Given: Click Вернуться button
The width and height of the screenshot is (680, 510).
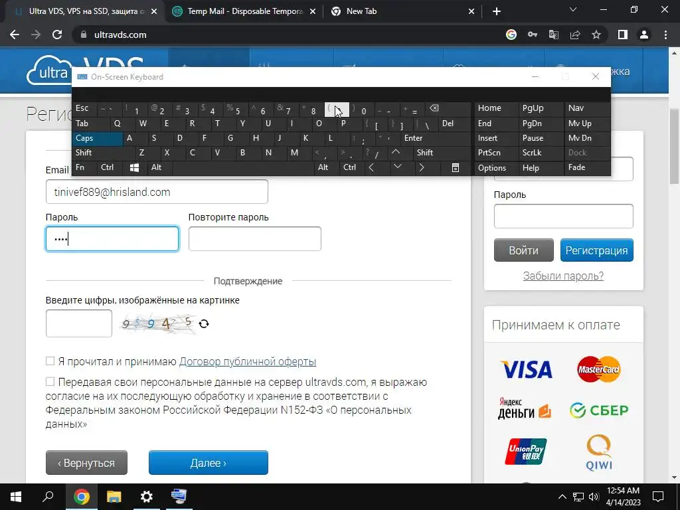Looking at the screenshot, I should coord(86,463).
